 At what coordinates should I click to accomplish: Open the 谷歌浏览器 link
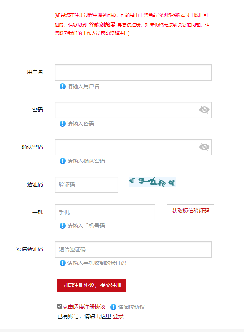pyautogui.click(x=102, y=25)
